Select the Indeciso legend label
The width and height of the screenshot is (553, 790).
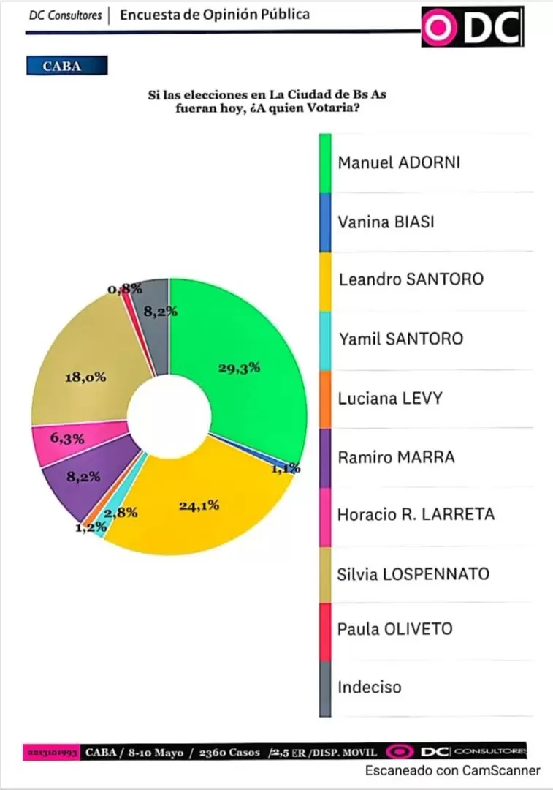[370, 687]
